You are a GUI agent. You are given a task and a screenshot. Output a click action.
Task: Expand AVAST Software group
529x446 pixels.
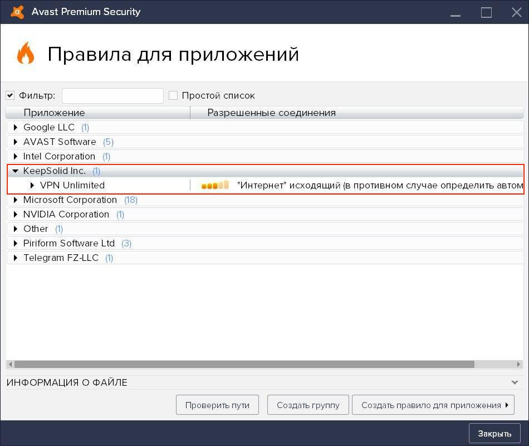[x=16, y=142]
